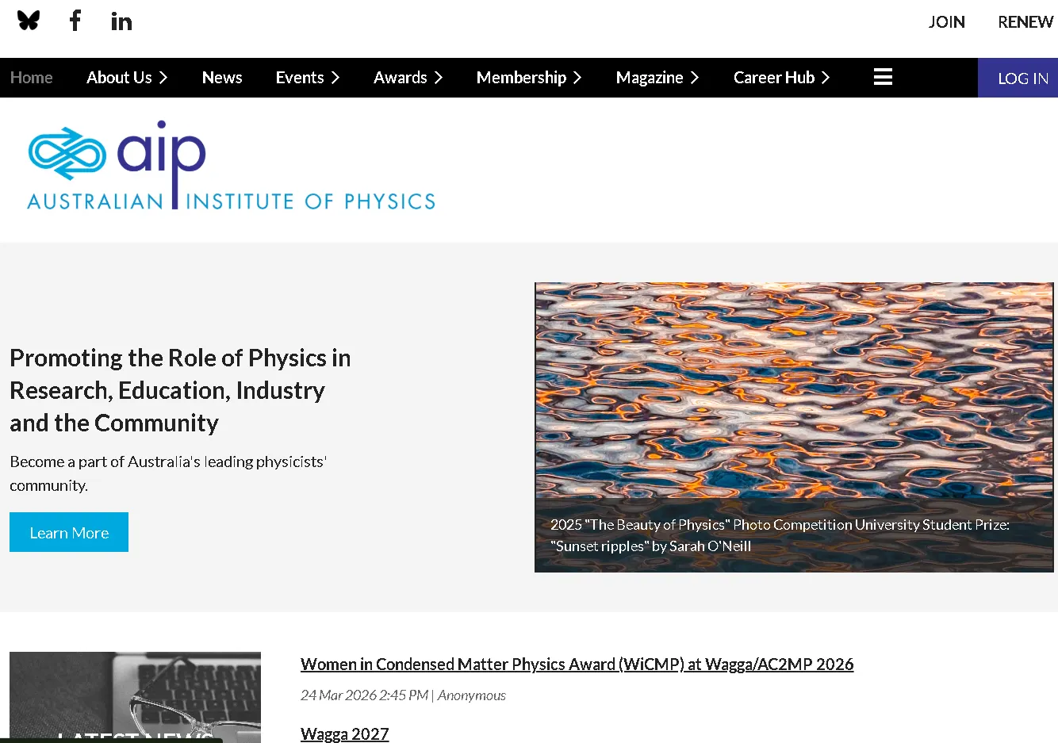The height and width of the screenshot is (743, 1058).
Task: Click JOIN at the top right
Action: click(x=946, y=21)
